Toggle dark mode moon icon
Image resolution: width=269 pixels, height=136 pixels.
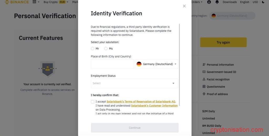(x=263, y=2)
